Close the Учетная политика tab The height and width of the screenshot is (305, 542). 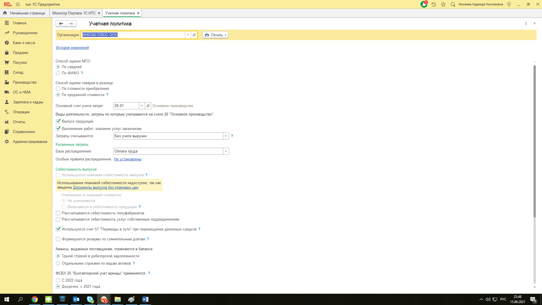coord(138,13)
